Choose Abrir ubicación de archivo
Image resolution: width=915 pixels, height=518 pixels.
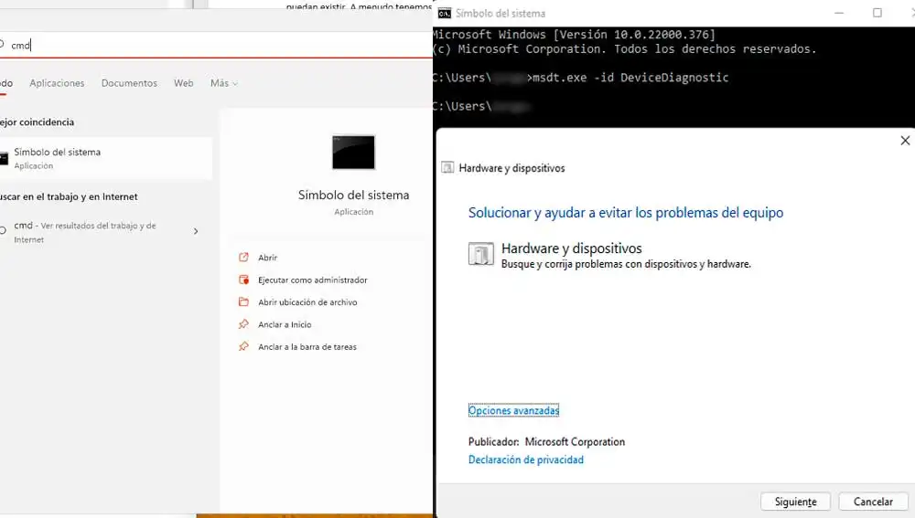[307, 302]
